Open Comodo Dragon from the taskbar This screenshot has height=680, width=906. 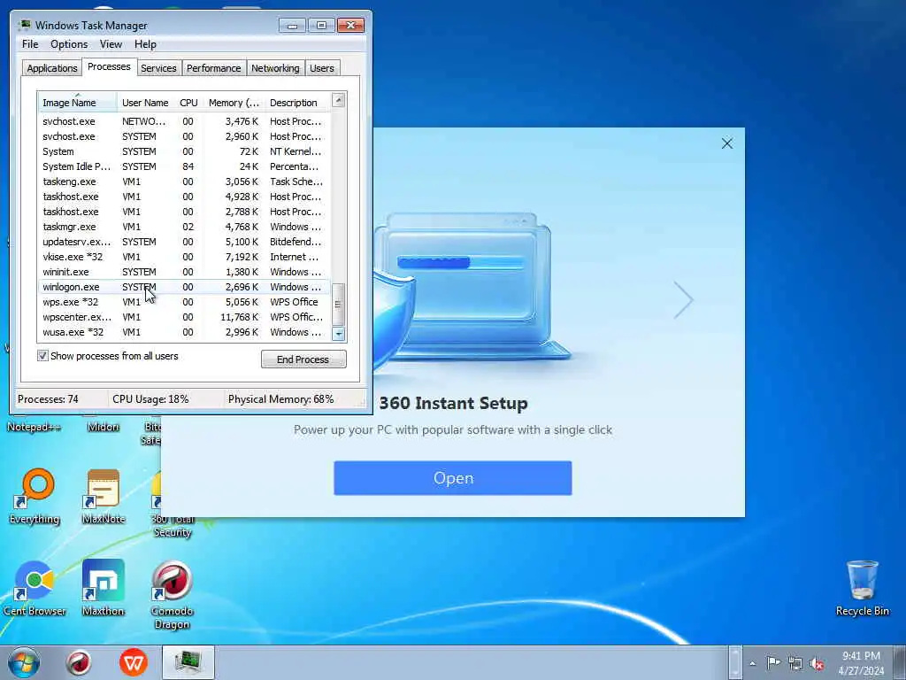[x=79, y=662]
